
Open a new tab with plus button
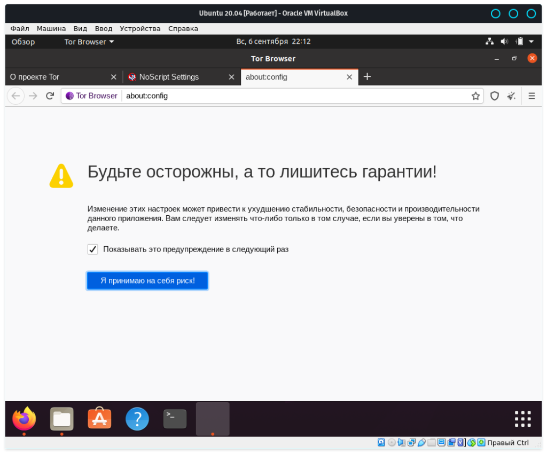click(367, 77)
